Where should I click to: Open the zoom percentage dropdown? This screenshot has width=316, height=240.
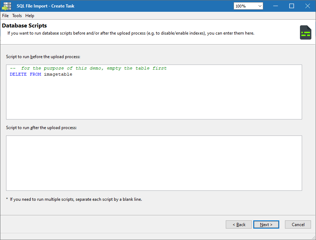click(x=260, y=6)
